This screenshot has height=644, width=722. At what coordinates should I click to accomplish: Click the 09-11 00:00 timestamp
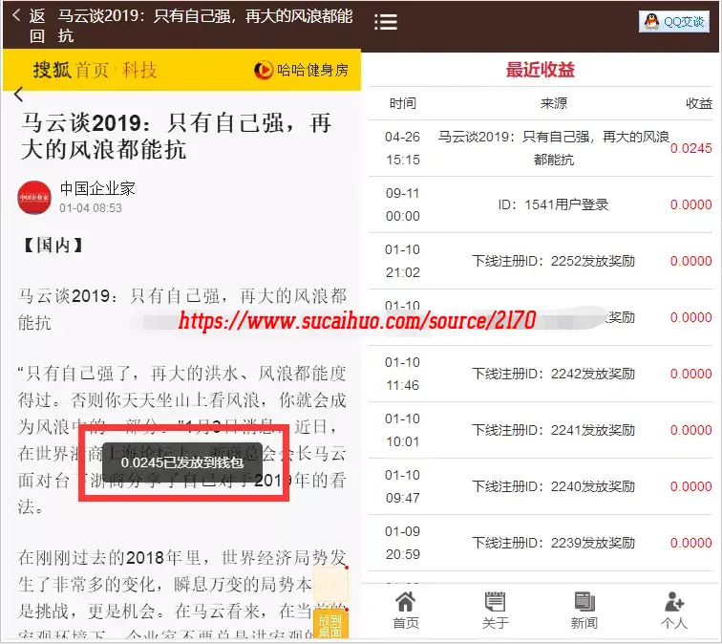(402, 204)
